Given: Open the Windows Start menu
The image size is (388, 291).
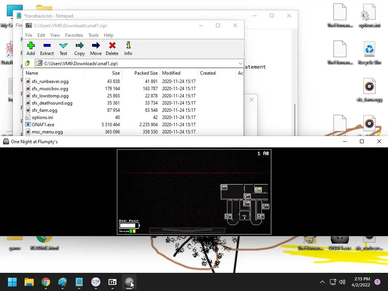Looking at the screenshot, I should [12, 282].
